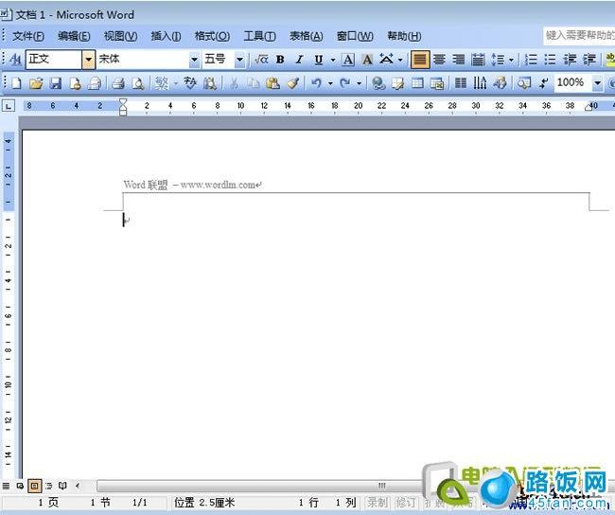Click the Columns layout icon
615x515 pixels.
(x=461, y=83)
